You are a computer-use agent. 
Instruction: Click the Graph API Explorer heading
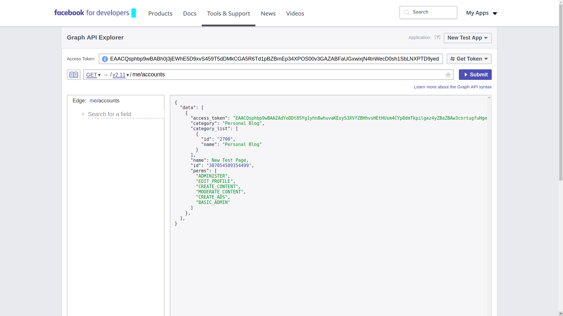pyautogui.click(x=95, y=37)
